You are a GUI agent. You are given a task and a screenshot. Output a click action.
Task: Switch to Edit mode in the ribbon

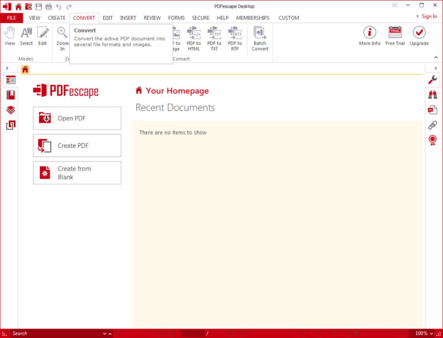[43, 36]
